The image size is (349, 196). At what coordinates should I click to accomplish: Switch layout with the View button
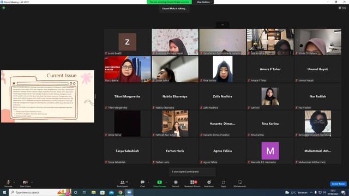[342, 8]
